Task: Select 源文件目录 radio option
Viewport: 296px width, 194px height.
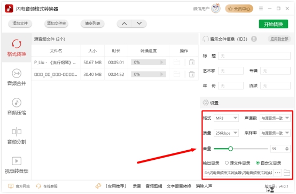Action: (237, 163)
